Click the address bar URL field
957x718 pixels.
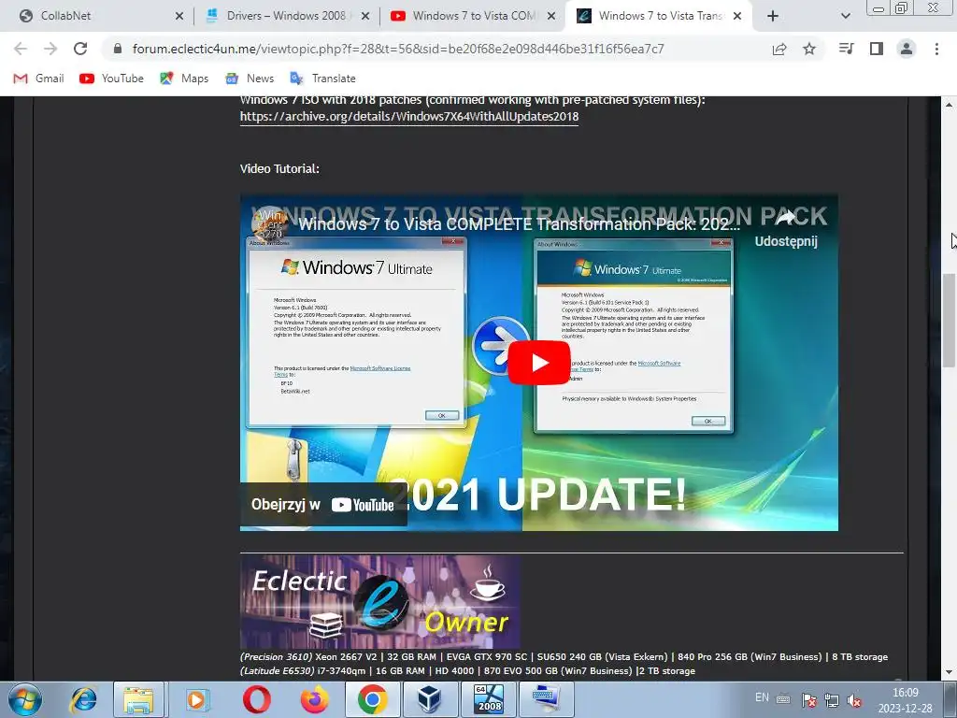pos(398,49)
